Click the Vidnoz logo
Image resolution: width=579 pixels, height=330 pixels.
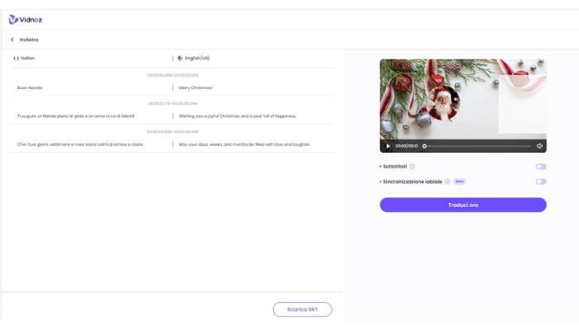(25, 20)
